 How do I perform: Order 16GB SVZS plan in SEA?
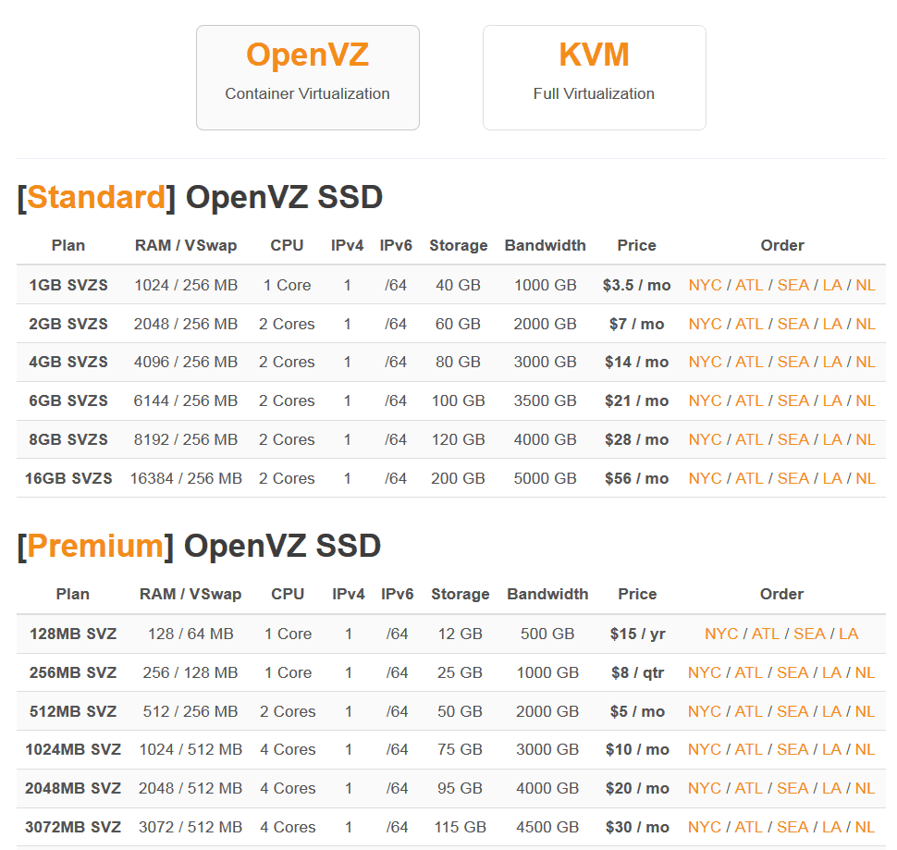[793, 478]
